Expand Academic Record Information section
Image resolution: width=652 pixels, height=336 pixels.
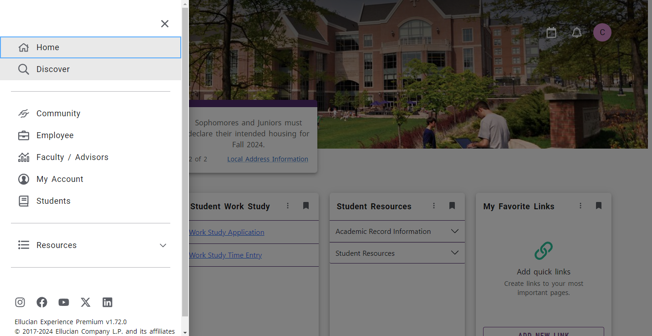[x=397, y=232]
